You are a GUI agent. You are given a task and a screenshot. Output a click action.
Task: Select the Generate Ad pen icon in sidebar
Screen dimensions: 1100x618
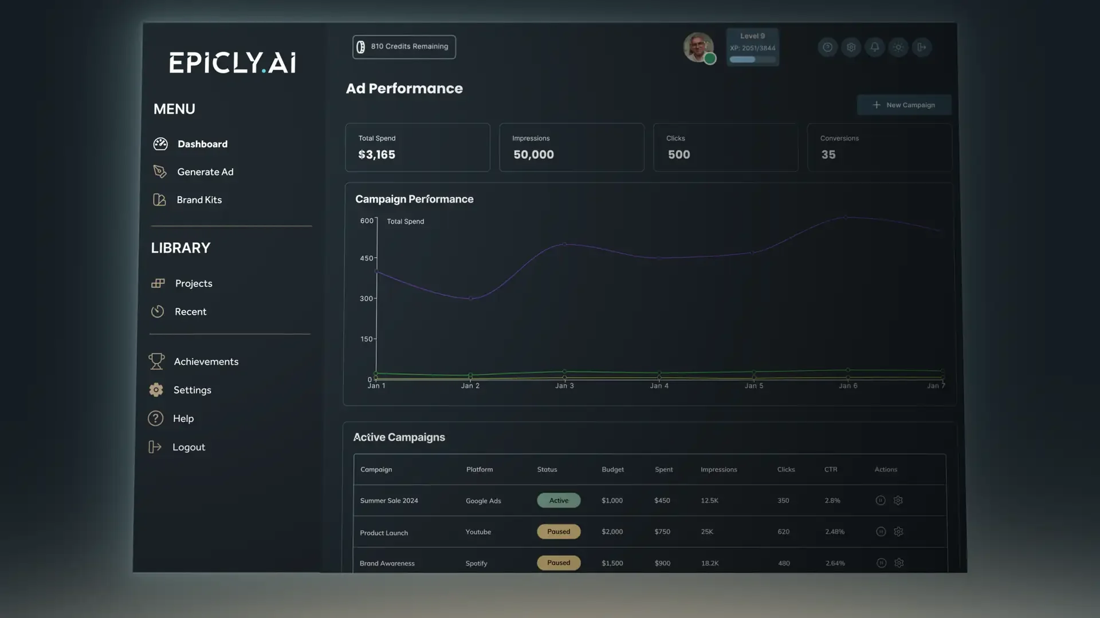pos(160,171)
